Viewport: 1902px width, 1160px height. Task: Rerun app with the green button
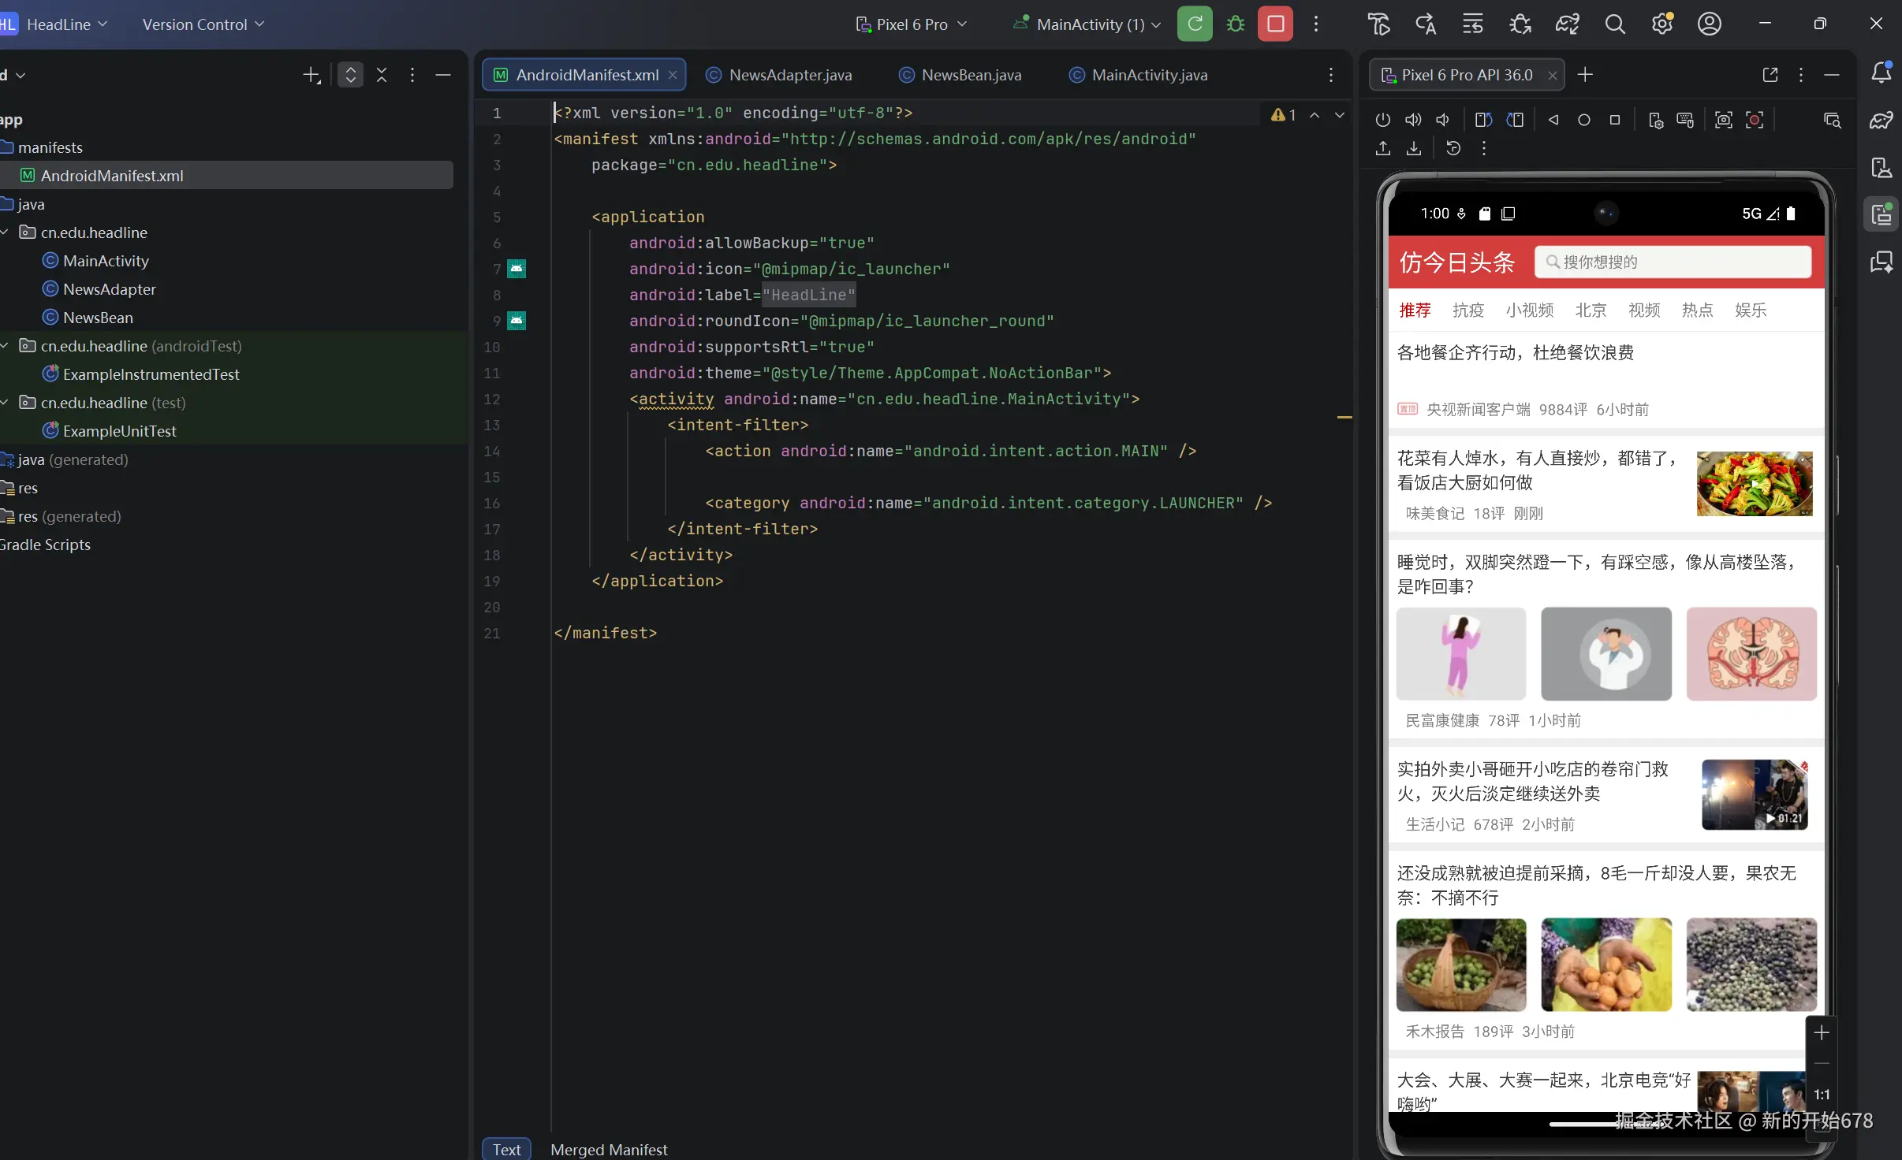pos(1195,24)
